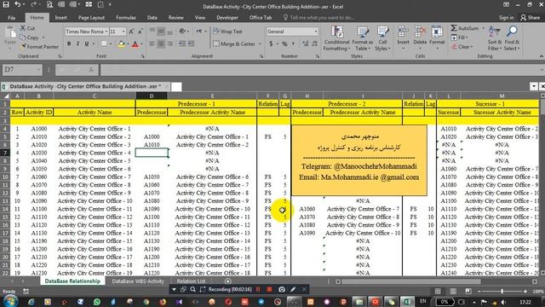The height and width of the screenshot is (307, 545).
Task: Open the Developer ribbon tab
Action: pos(227,17)
